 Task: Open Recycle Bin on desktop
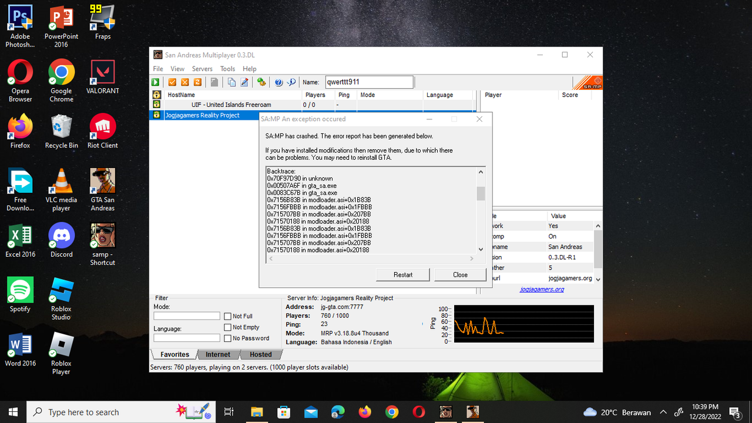coord(61,132)
